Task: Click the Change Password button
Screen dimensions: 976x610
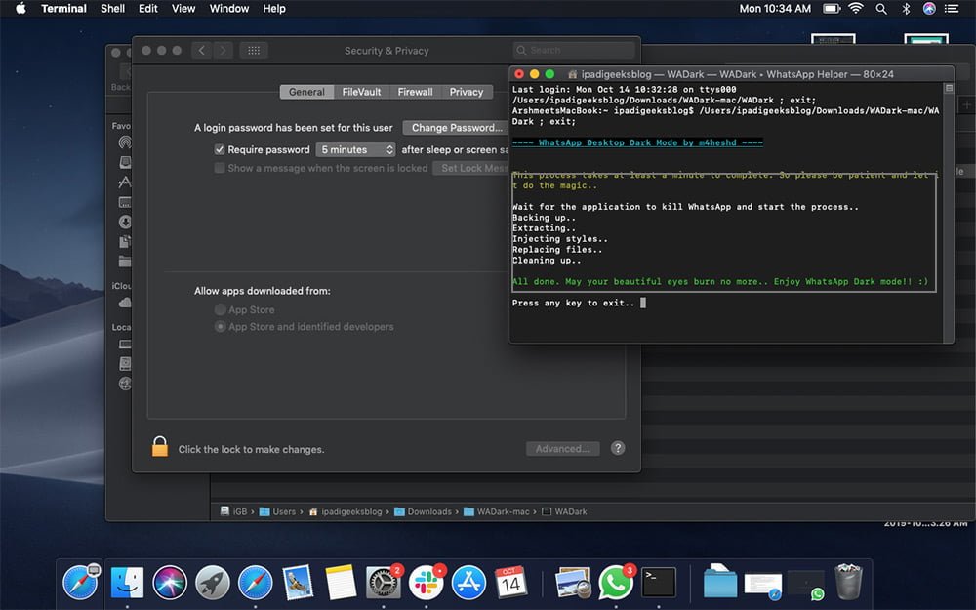Action: point(456,128)
